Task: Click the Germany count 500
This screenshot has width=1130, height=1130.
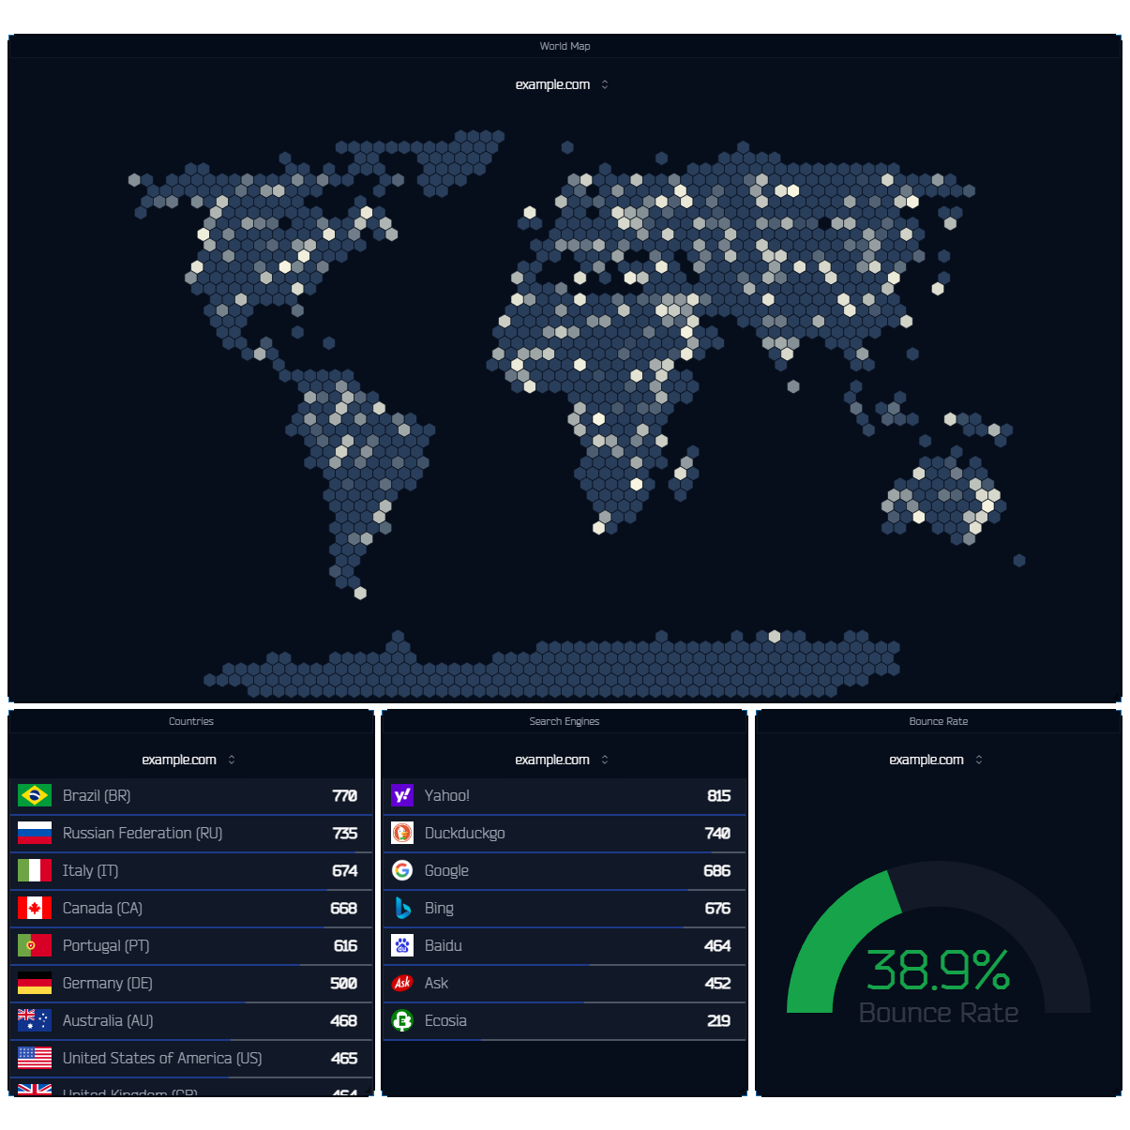Action: coord(343,983)
